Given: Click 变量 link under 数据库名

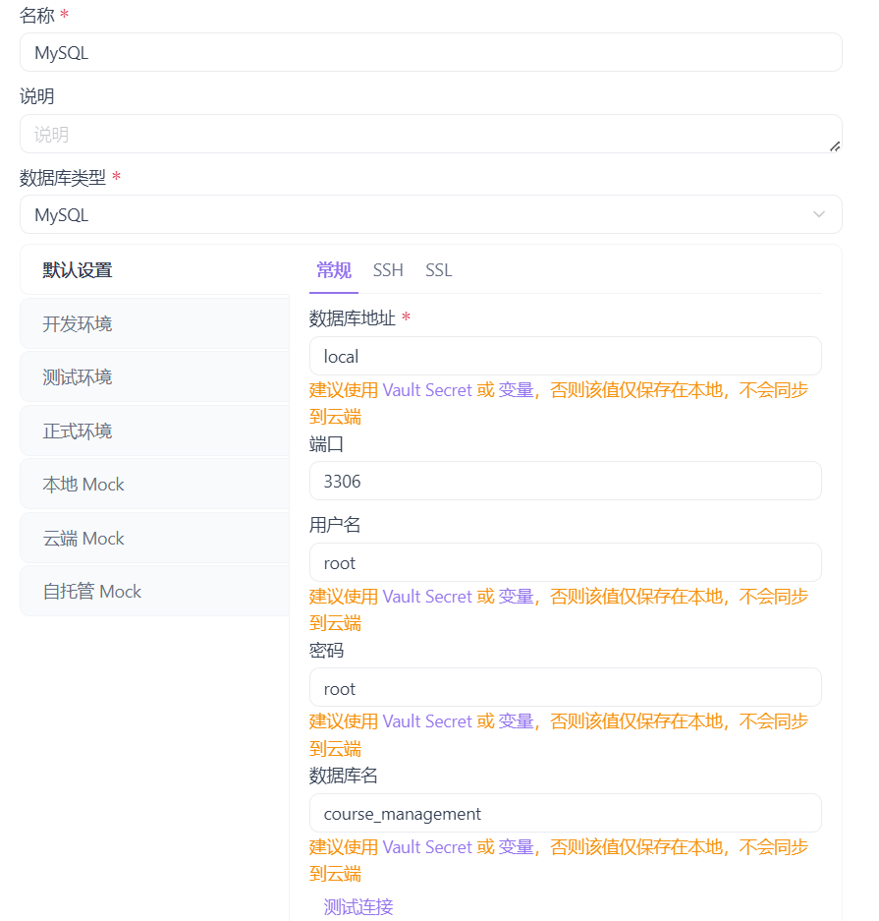Looking at the screenshot, I should [516, 847].
